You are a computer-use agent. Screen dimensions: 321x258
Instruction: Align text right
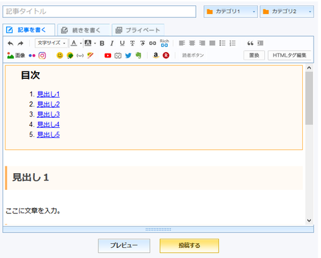coord(202,43)
